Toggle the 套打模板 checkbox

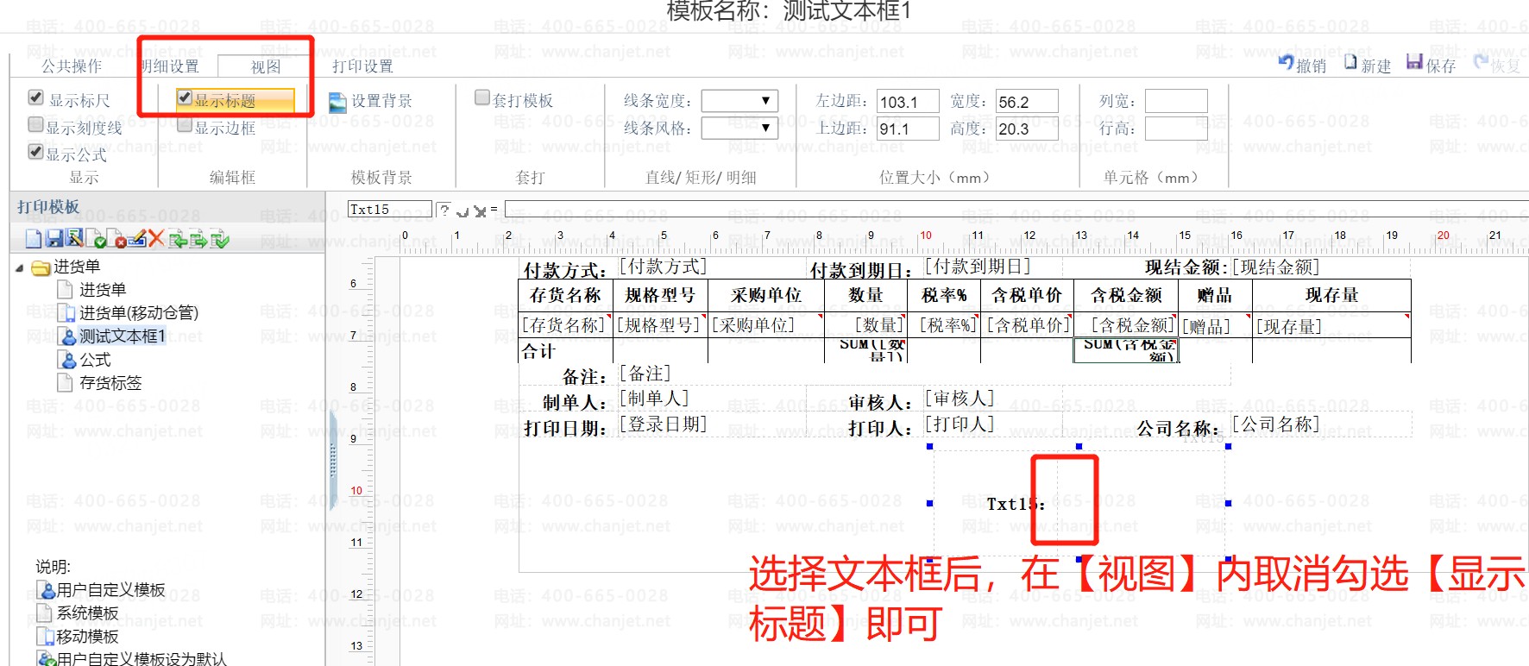[x=483, y=98]
